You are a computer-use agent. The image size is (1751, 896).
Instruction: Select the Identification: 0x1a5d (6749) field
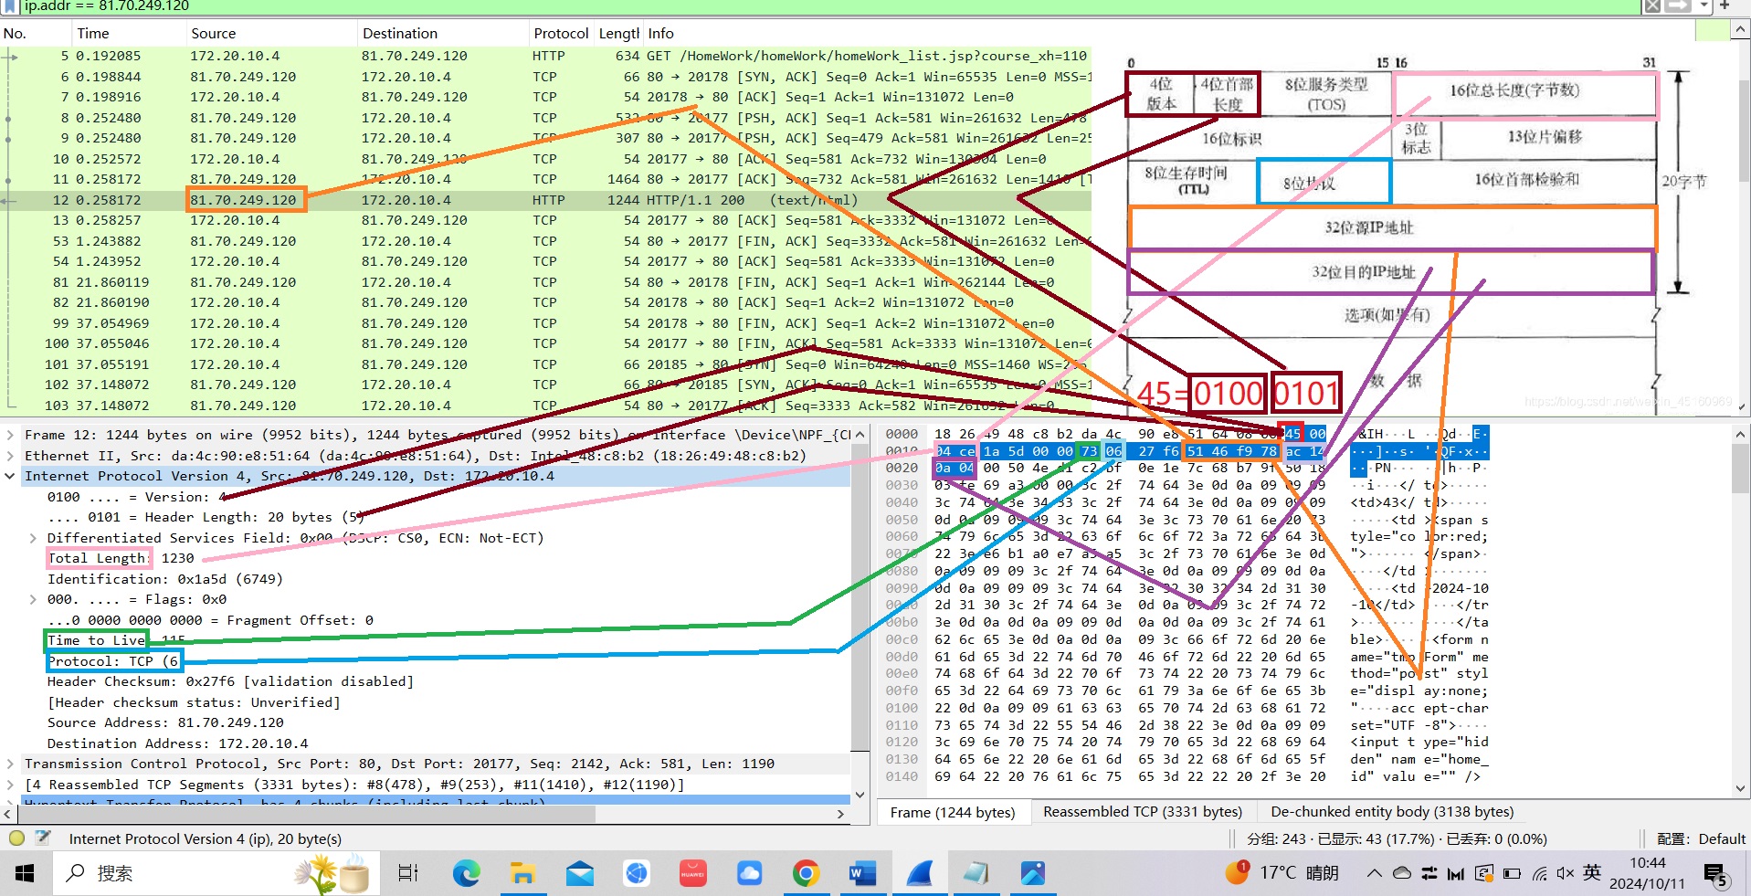(165, 579)
